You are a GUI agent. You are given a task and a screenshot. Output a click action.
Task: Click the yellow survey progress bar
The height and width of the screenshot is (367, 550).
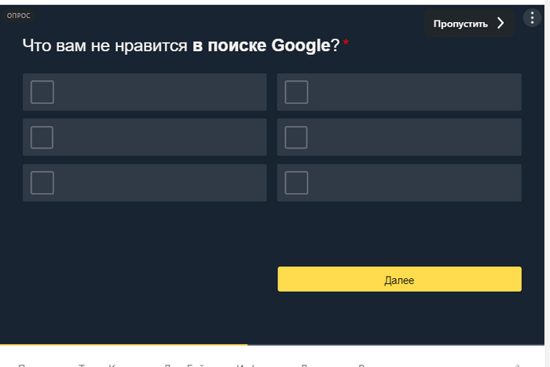coord(124,344)
